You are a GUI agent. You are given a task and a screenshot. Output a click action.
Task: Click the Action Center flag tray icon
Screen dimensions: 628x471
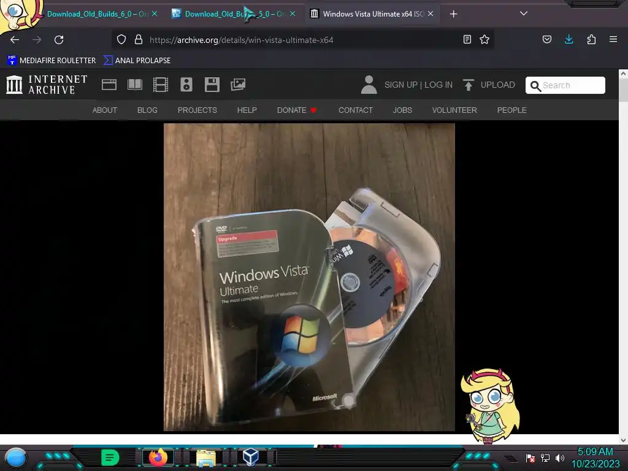[x=530, y=458]
